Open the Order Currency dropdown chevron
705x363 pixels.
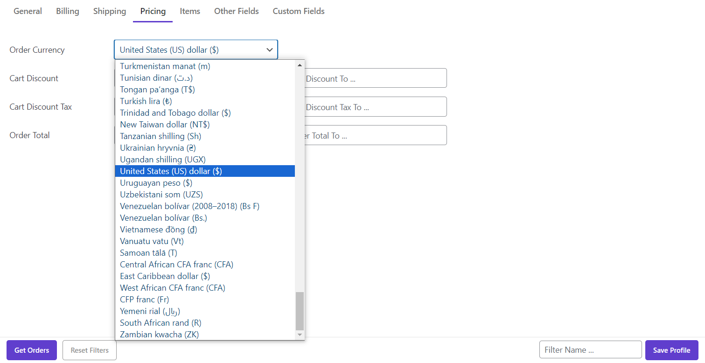pyautogui.click(x=269, y=50)
